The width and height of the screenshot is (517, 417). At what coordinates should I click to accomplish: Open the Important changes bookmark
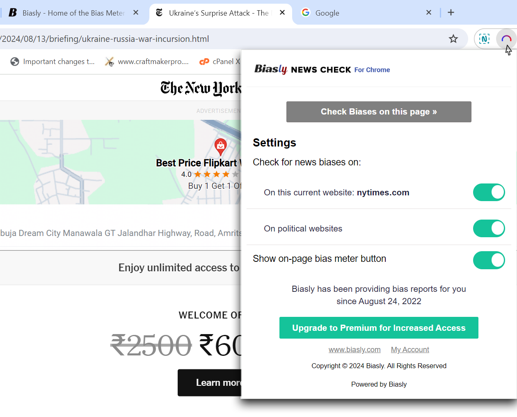53,62
